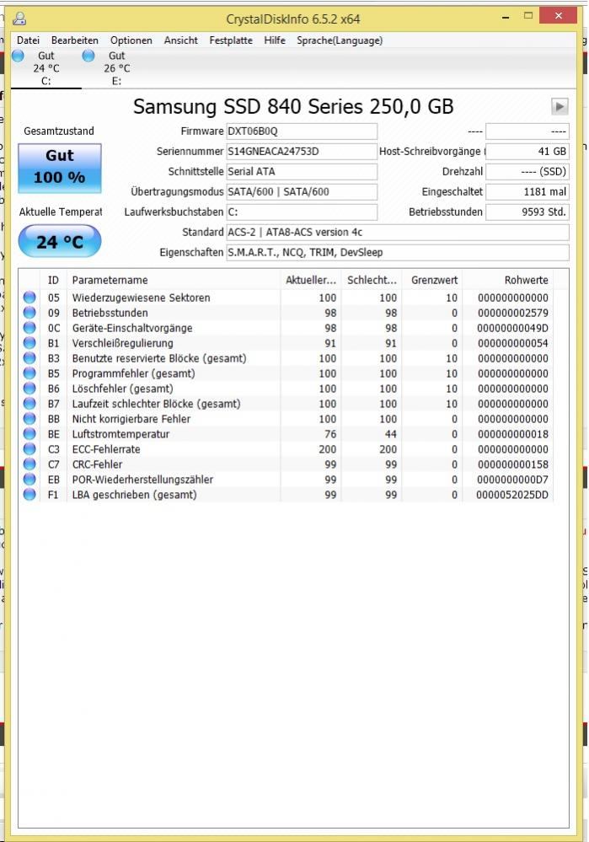Select the E: drive tab
589x842 pixels.
click(116, 68)
